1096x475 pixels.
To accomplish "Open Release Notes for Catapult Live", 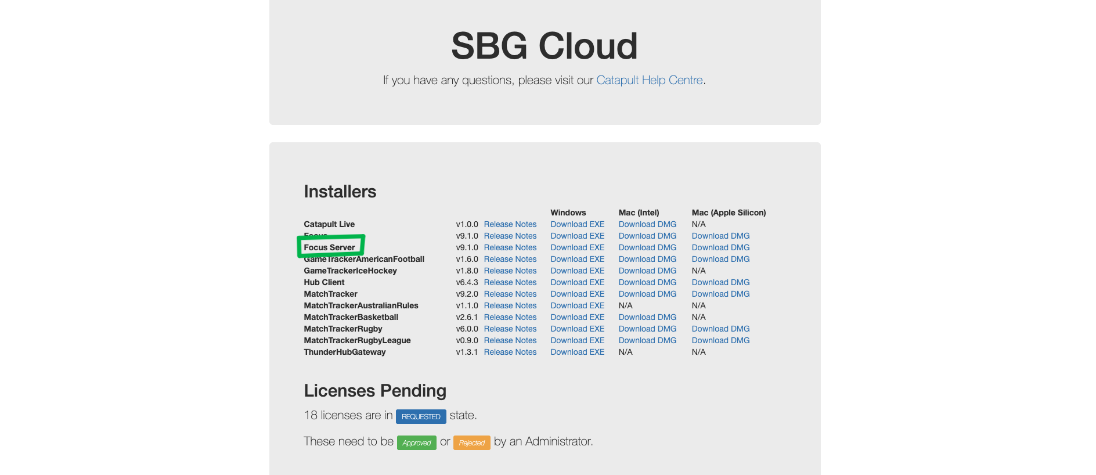I will pyautogui.click(x=510, y=224).
